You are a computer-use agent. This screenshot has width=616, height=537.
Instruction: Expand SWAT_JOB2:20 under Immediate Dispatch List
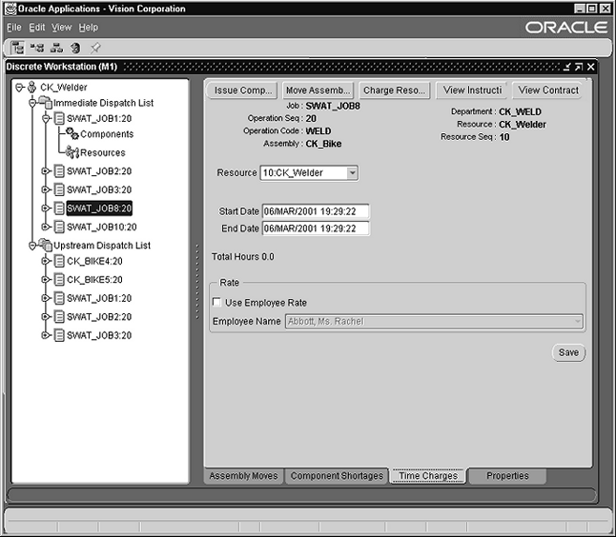[46, 171]
